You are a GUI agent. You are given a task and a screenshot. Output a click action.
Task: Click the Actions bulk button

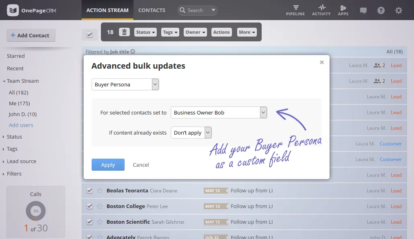pos(221,32)
